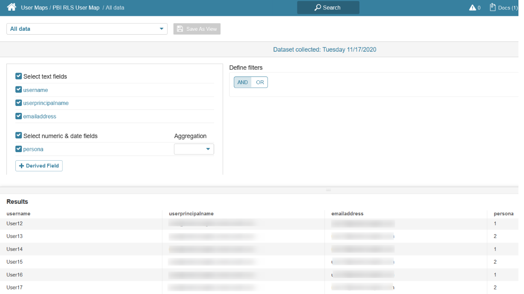Image resolution: width=524 pixels, height=294 pixels.
Task: Open the All data view dropdown
Action: [87, 29]
